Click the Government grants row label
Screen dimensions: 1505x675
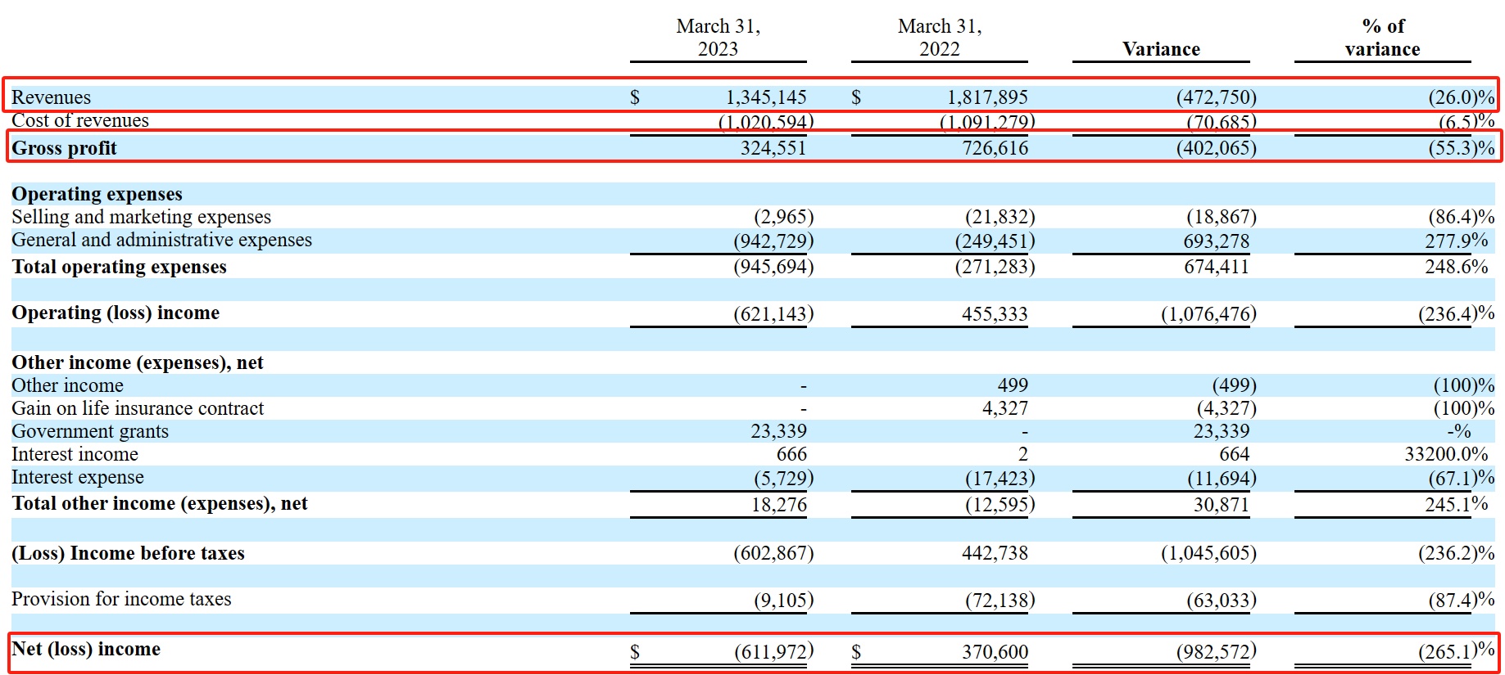90,431
